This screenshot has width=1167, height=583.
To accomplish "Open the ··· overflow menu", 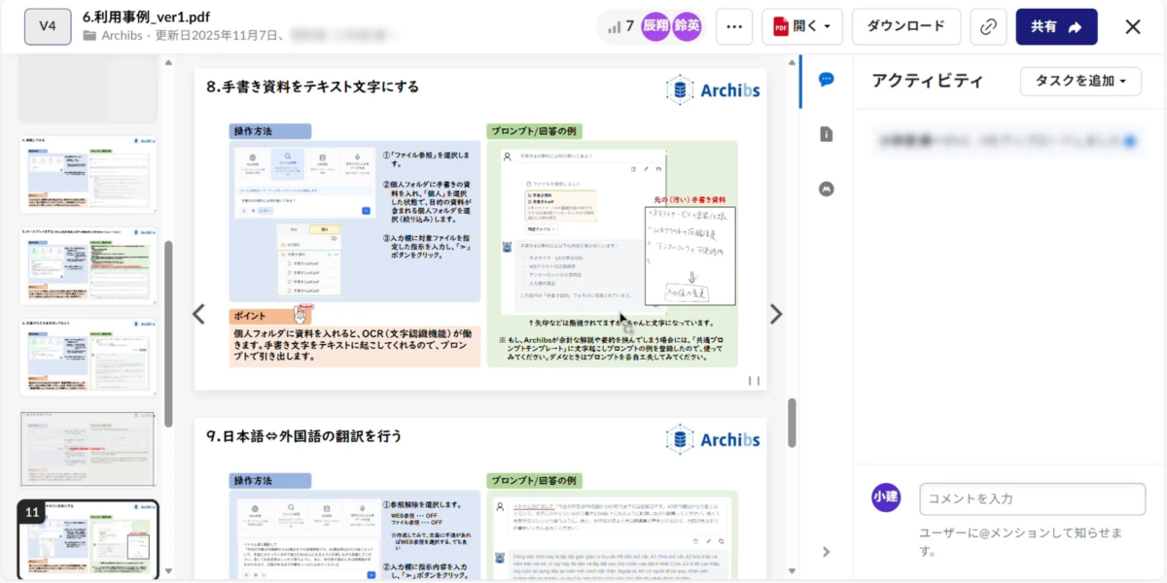I will click(734, 26).
